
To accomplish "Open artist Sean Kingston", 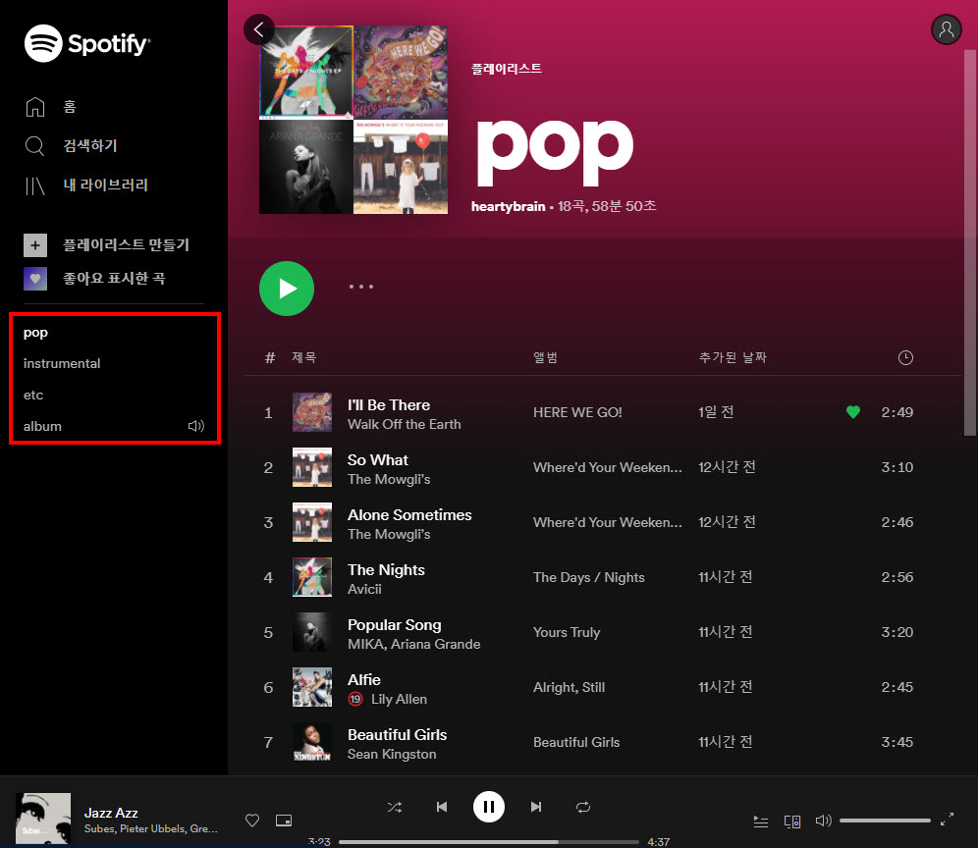I will click(x=392, y=754).
